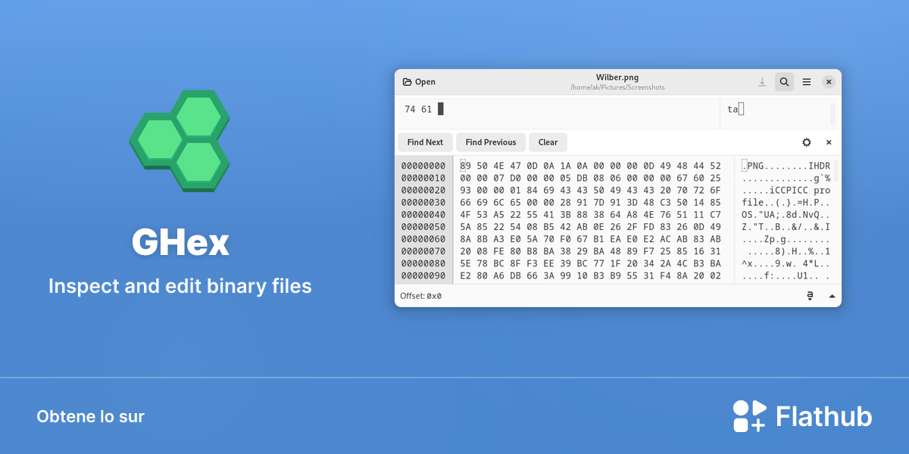Select offset row 00000010
The image size is (909, 454).
point(423,178)
